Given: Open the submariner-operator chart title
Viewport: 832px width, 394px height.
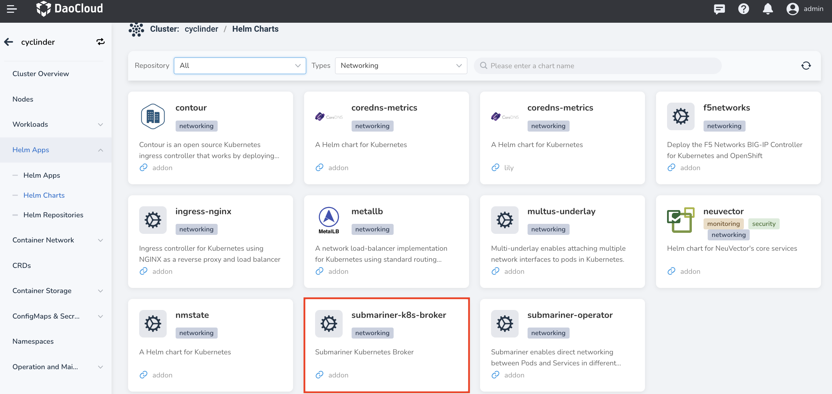Looking at the screenshot, I should (x=570, y=315).
